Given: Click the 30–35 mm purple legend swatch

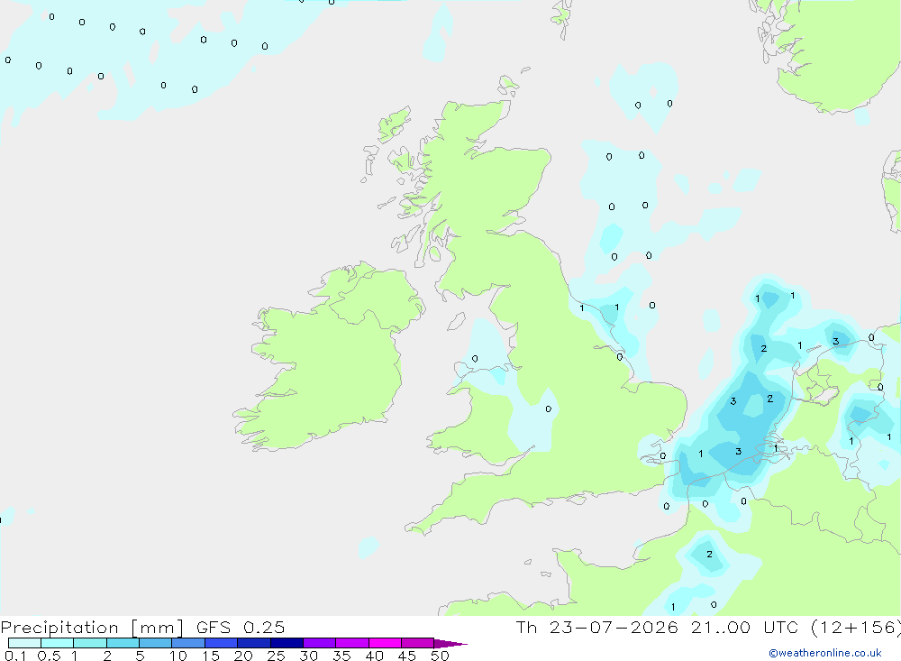Looking at the screenshot, I should tap(319, 643).
